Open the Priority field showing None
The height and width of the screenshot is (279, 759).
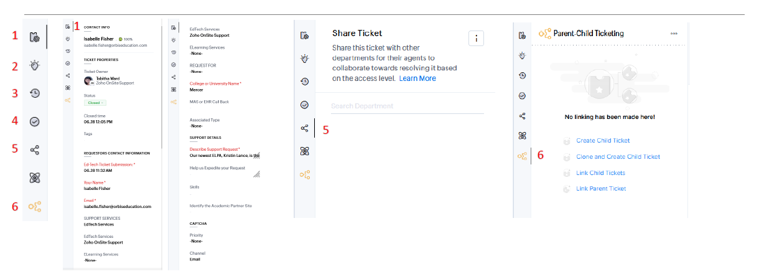pyautogui.click(x=197, y=241)
